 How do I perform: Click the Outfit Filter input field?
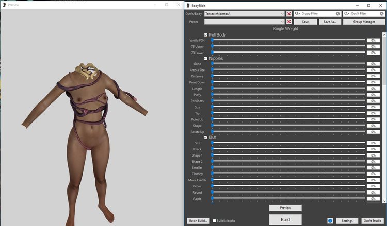coord(365,14)
